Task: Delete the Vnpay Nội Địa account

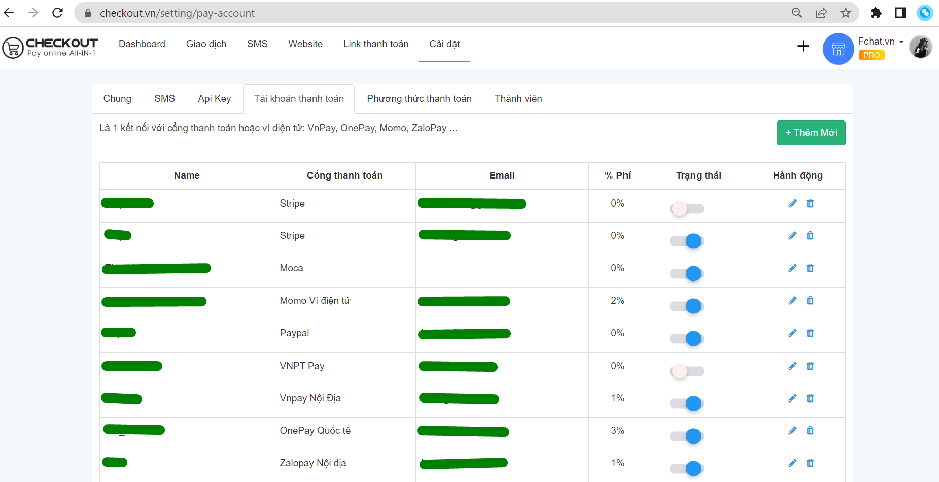Action: 810,398
